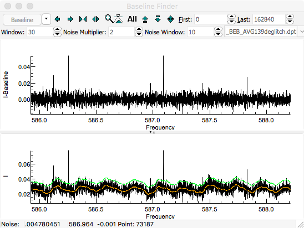Image resolution: width=304 pixels, height=228 pixels.
Task: Open the Baseline dropdown arrow
Action: [x=47, y=19]
